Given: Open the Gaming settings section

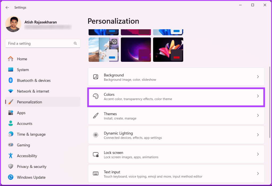Looking at the screenshot, I should coord(23,145).
